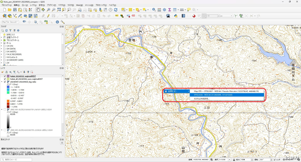Open the wrench settings icon in plugin toolbar
Image resolution: width=301 pixels, height=162 pixels.
pos(62,22)
